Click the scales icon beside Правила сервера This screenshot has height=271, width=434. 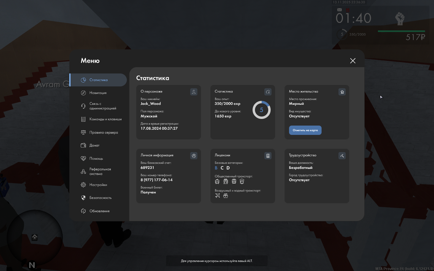(83, 132)
